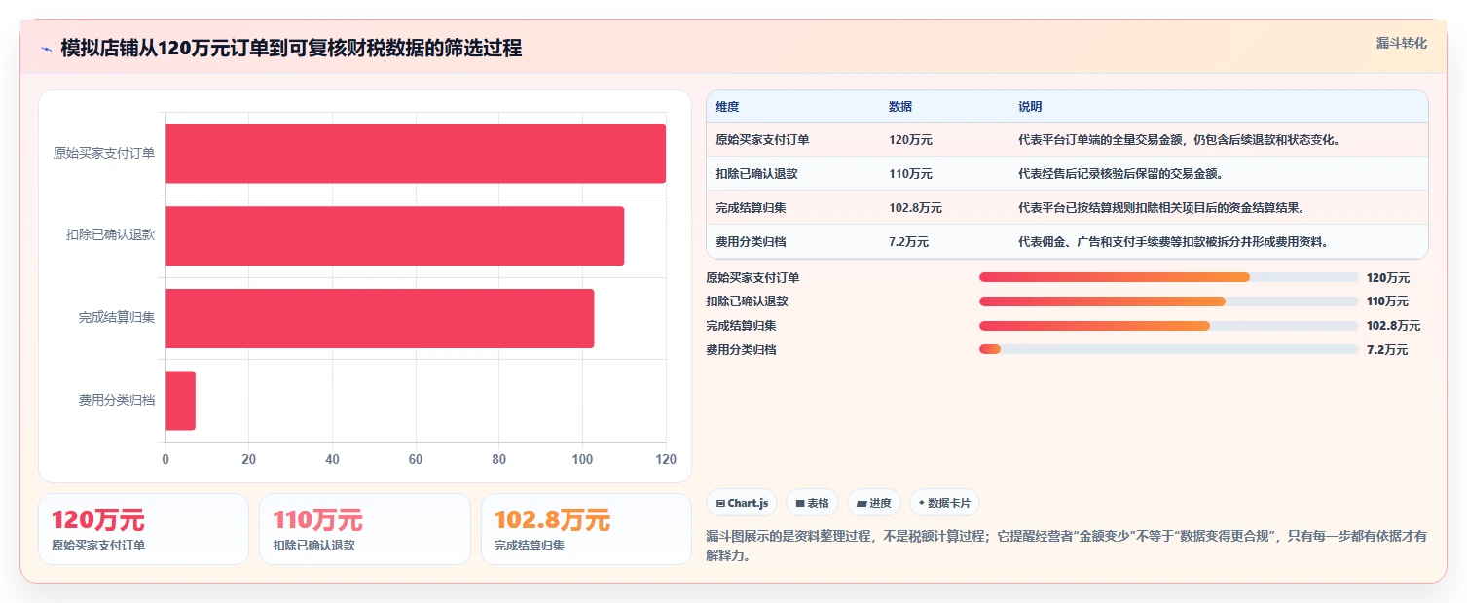Click the x-axis tick 20
1467x603 pixels.
point(249,459)
